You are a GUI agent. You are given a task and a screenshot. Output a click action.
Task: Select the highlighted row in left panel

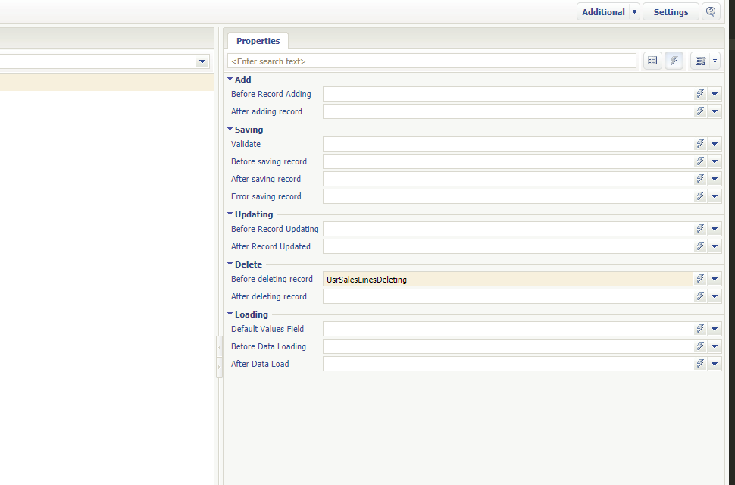[107, 82]
